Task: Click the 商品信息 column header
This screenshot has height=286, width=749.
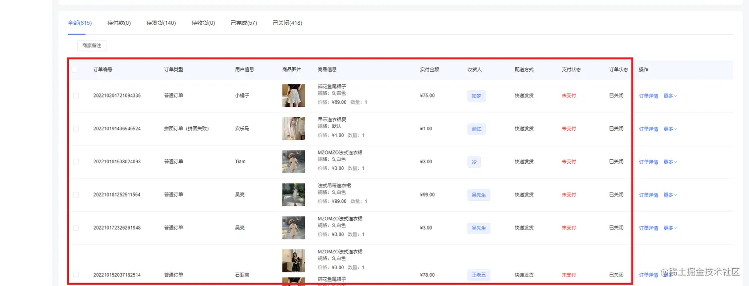Action: coord(327,70)
